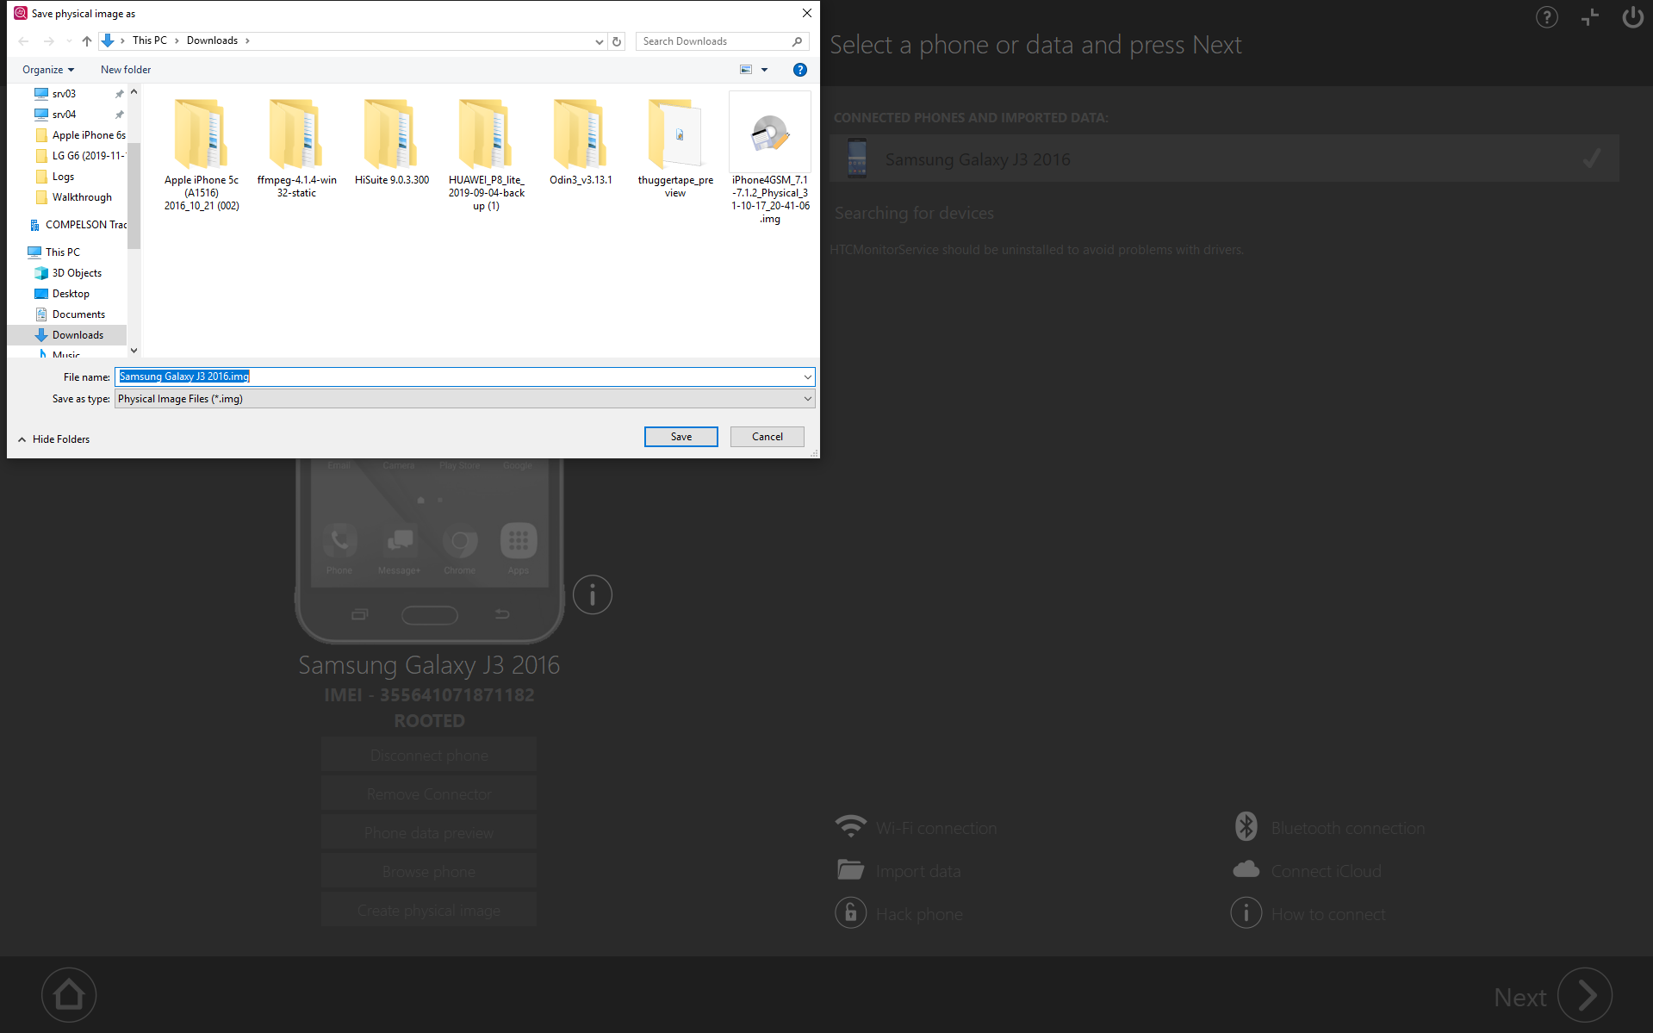
Task: Click This PC in the address breadcrumb
Action: click(150, 40)
